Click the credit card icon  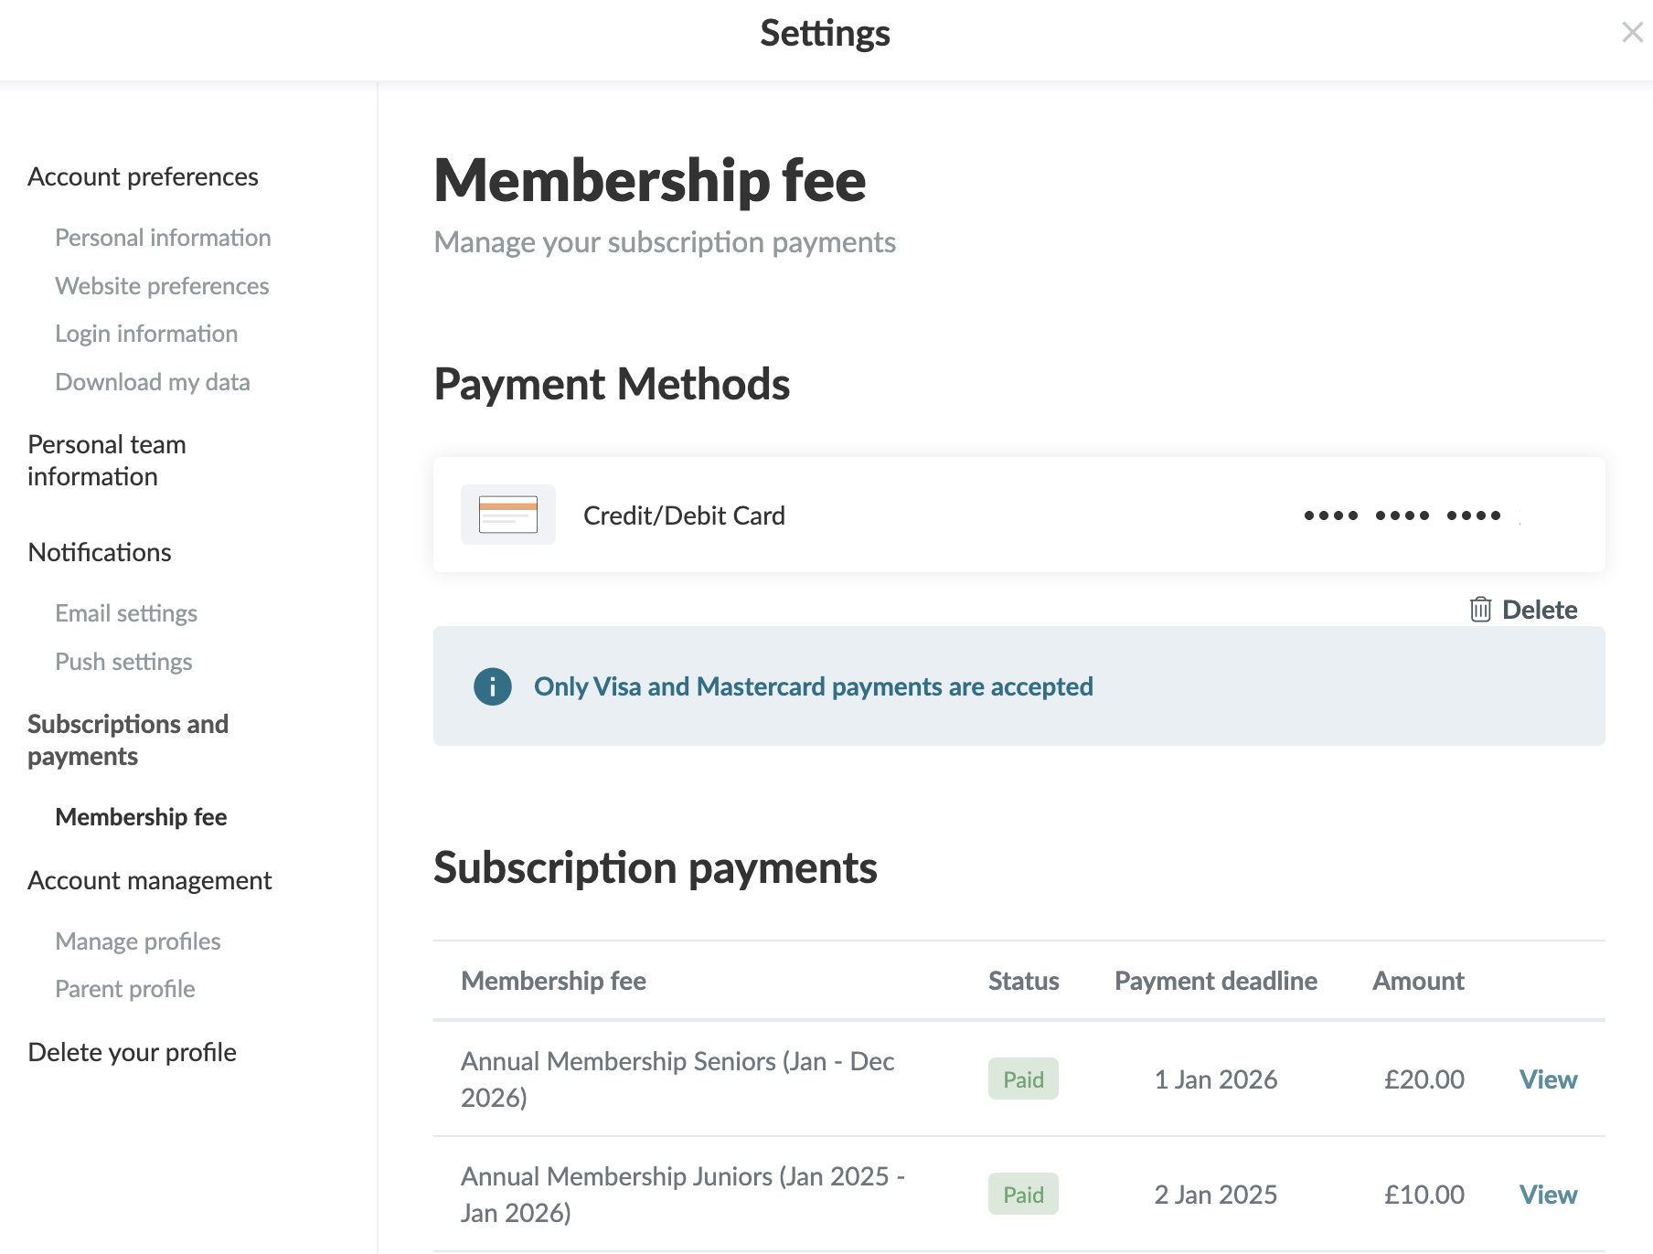click(508, 515)
